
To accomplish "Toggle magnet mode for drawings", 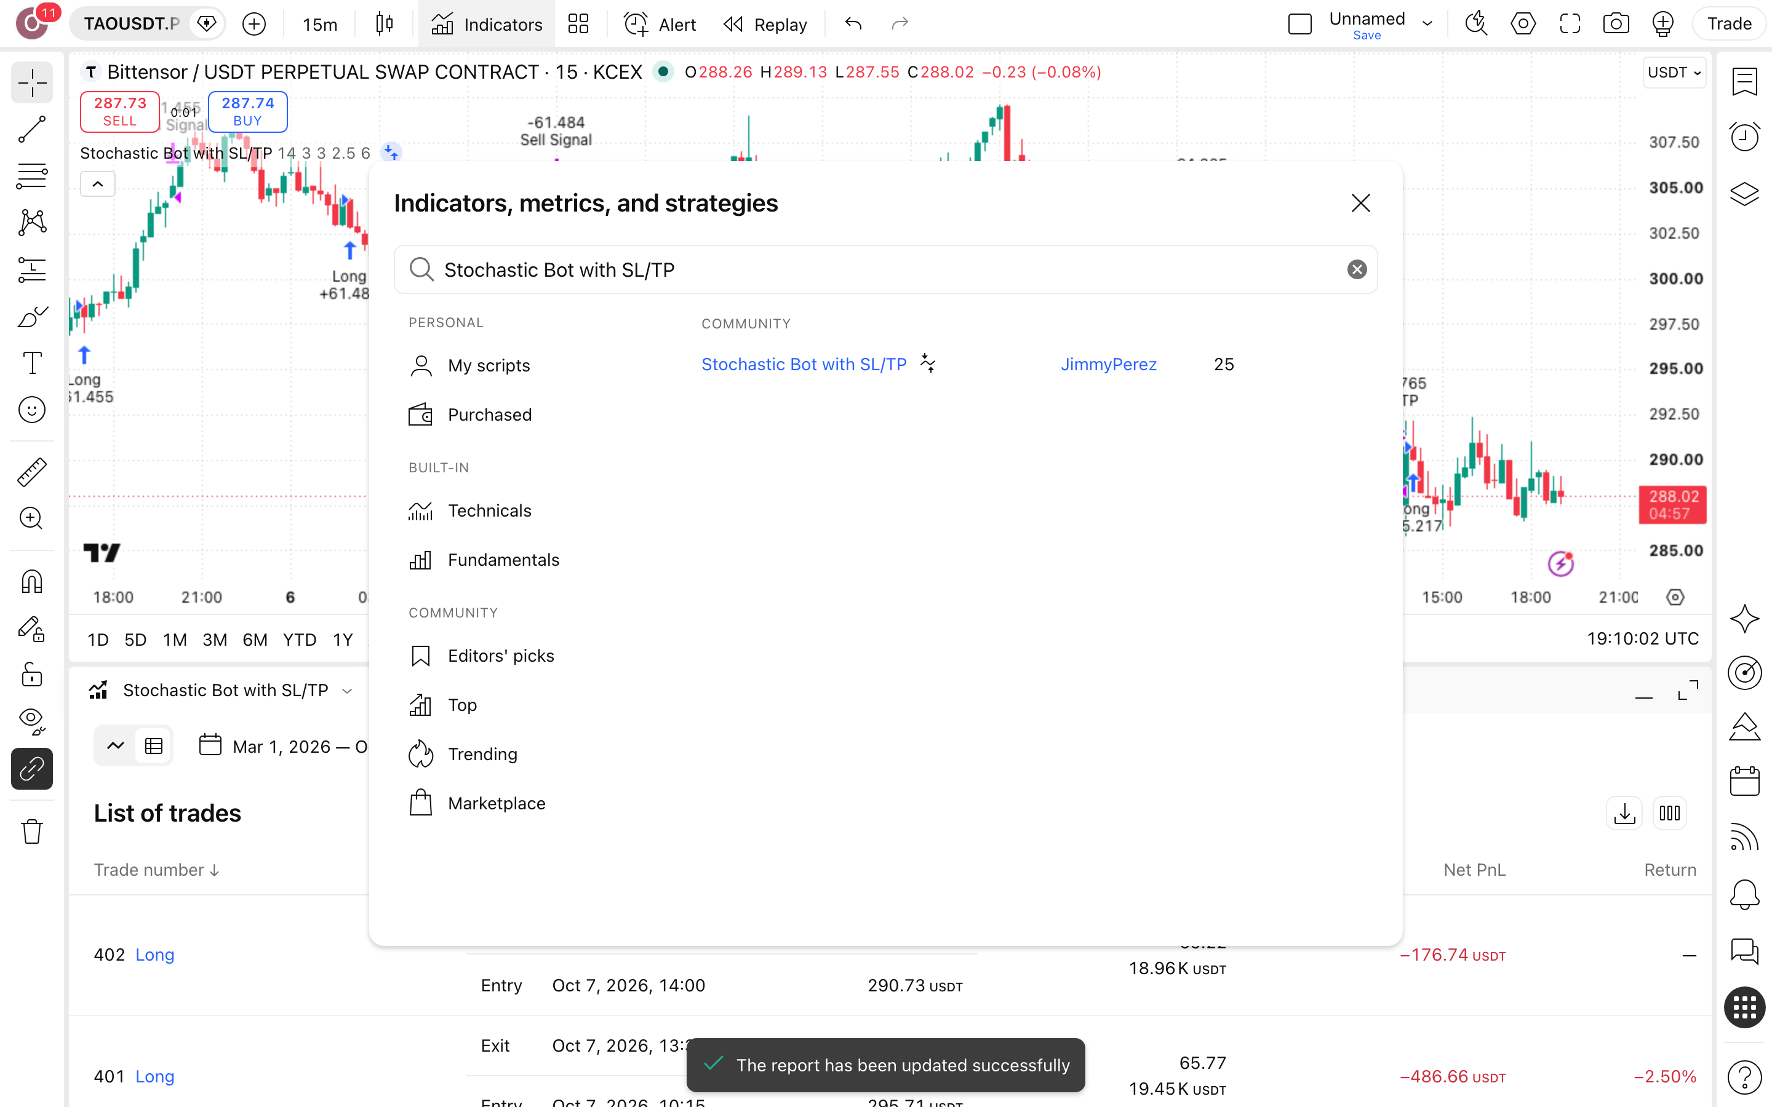I will [32, 582].
